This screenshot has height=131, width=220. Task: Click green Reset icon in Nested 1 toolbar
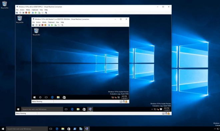[x=52, y=25]
